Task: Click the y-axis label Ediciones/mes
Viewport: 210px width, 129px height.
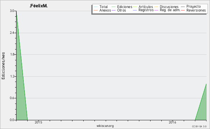Action: point(3,66)
